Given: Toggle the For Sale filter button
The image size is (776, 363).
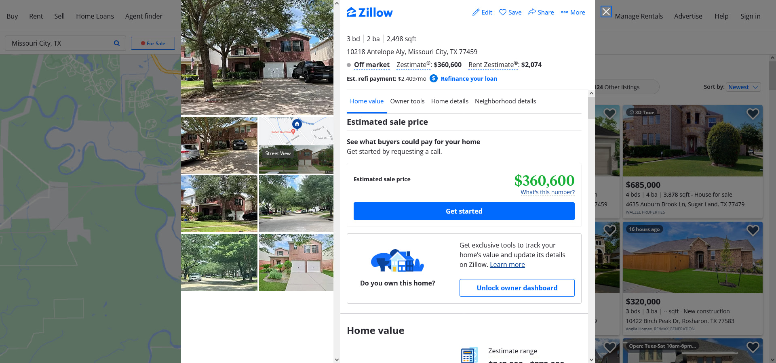Looking at the screenshot, I should click(x=153, y=43).
